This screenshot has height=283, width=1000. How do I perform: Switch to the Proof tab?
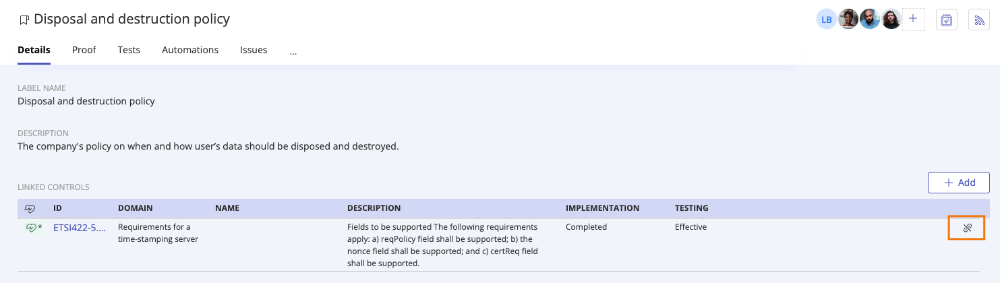click(x=84, y=50)
